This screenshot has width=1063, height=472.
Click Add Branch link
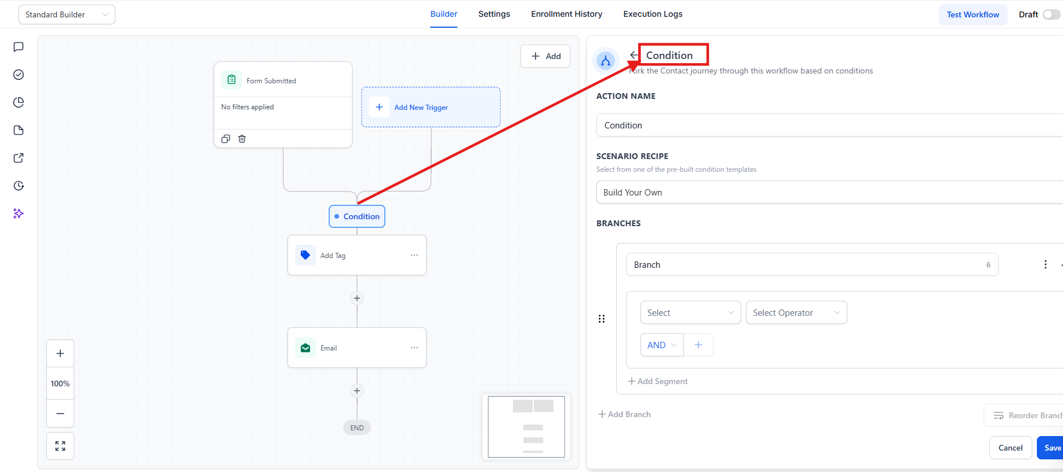coord(625,414)
